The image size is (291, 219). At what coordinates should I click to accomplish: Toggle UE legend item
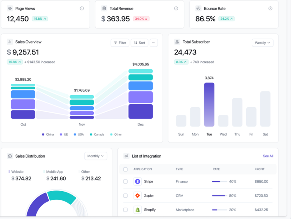tap(64, 134)
